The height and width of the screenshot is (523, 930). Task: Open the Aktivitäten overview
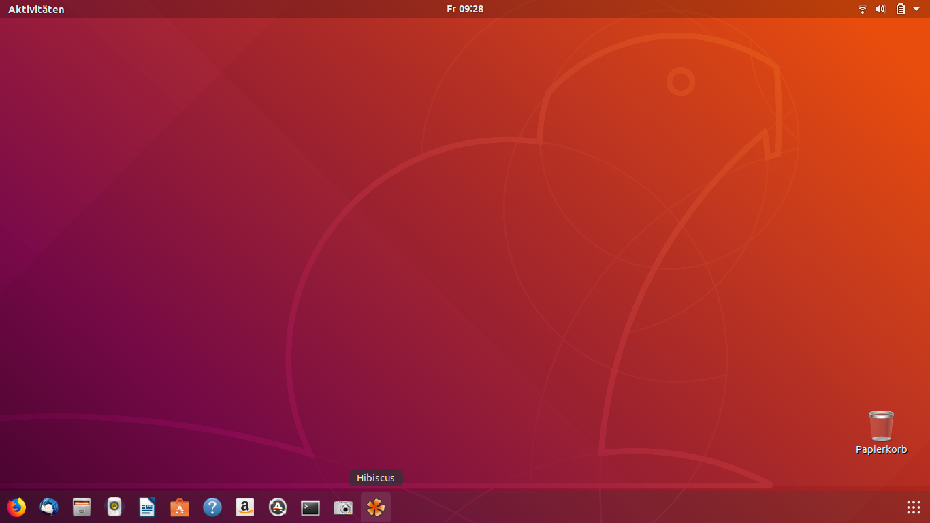pos(36,10)
